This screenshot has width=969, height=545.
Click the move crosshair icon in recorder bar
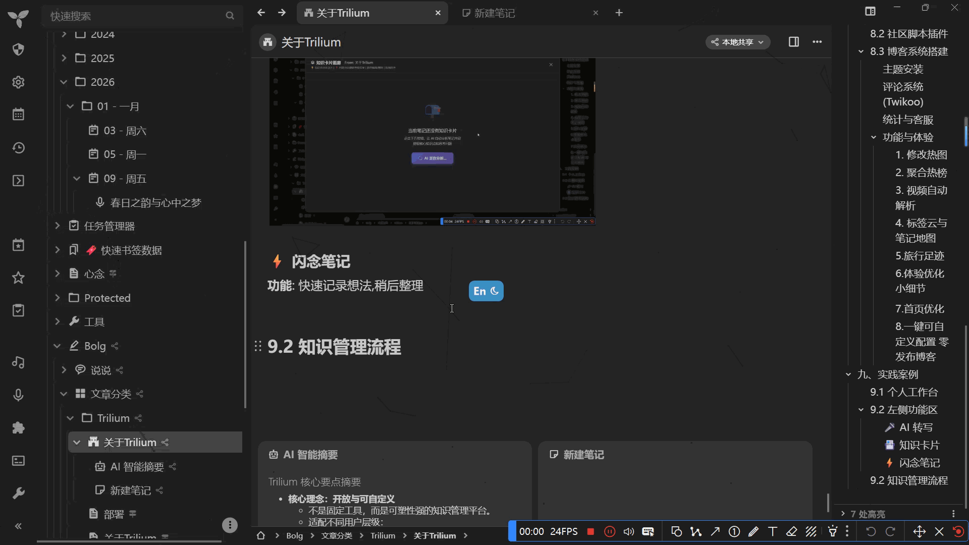point(920,531)
